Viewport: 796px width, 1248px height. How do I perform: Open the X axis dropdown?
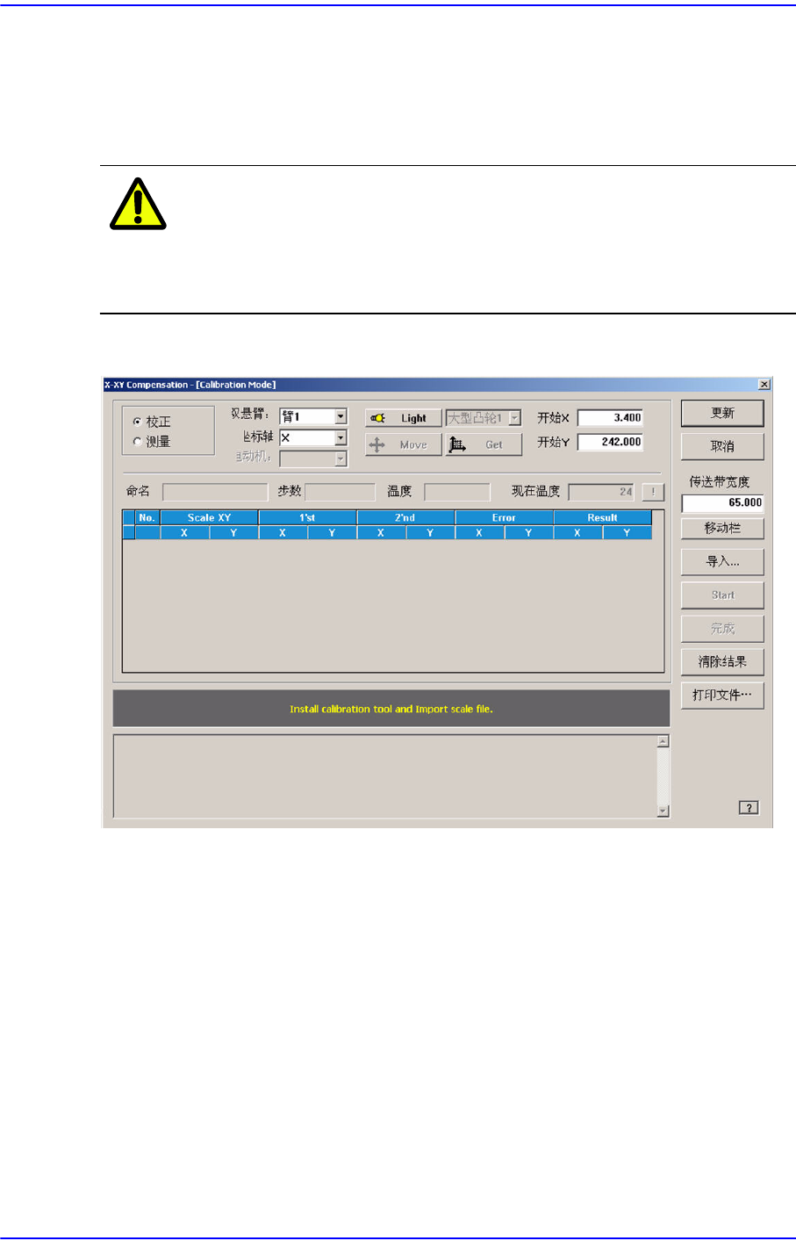click(341, 437)
